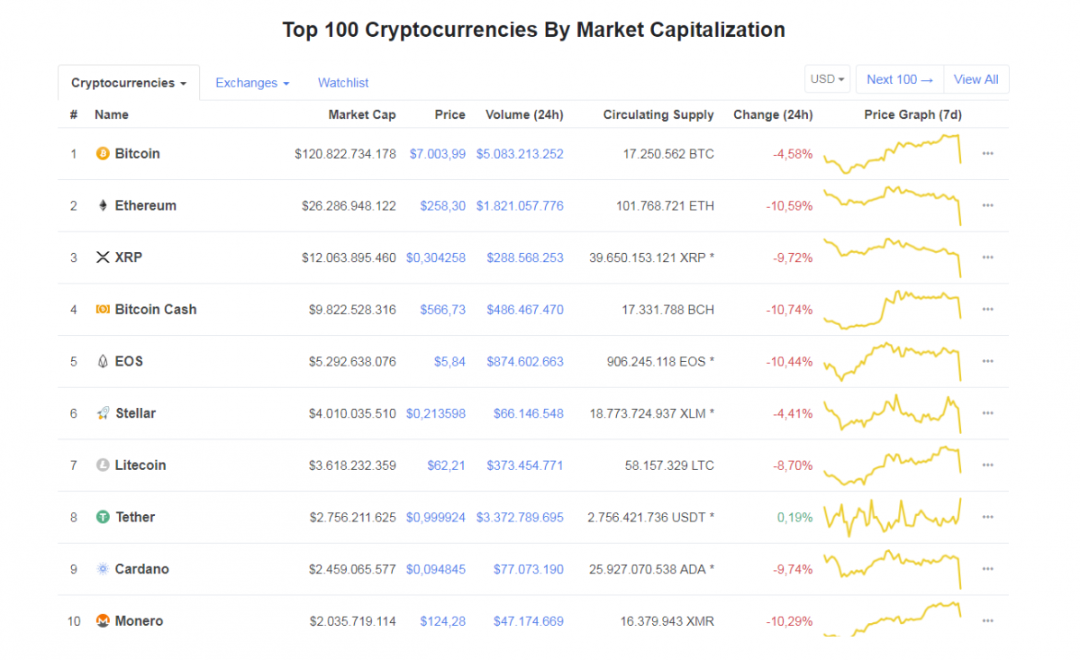This screenshot has width=1080, height=660.
Task: Switch to the Watchlist tab
Action: tap(343, 83)
